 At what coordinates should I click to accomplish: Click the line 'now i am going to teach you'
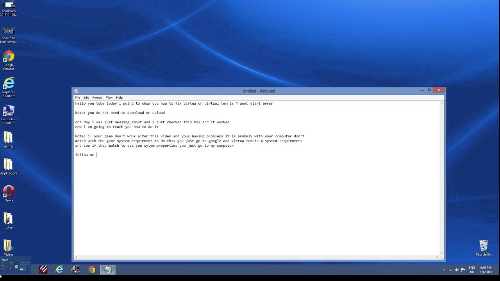click(117, 127)
